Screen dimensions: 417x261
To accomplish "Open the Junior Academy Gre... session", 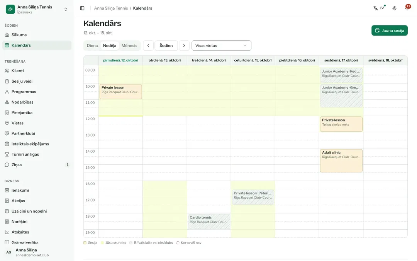I will [341, 96].
